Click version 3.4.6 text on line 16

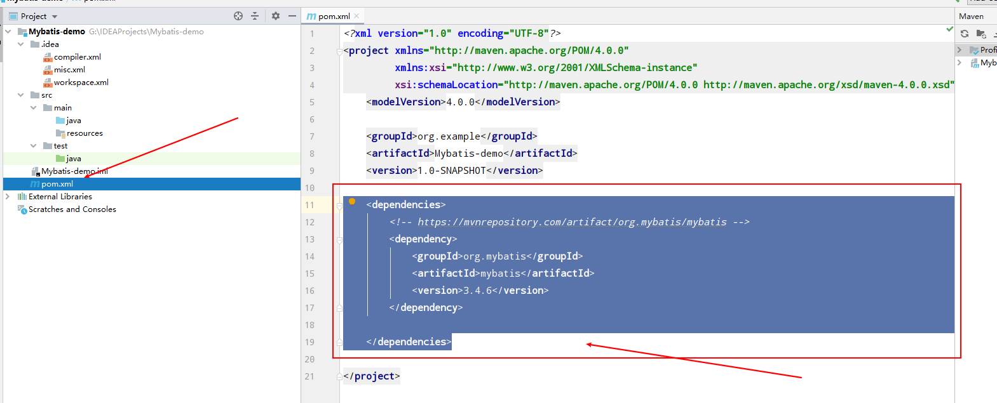click(x=477, y=291)
